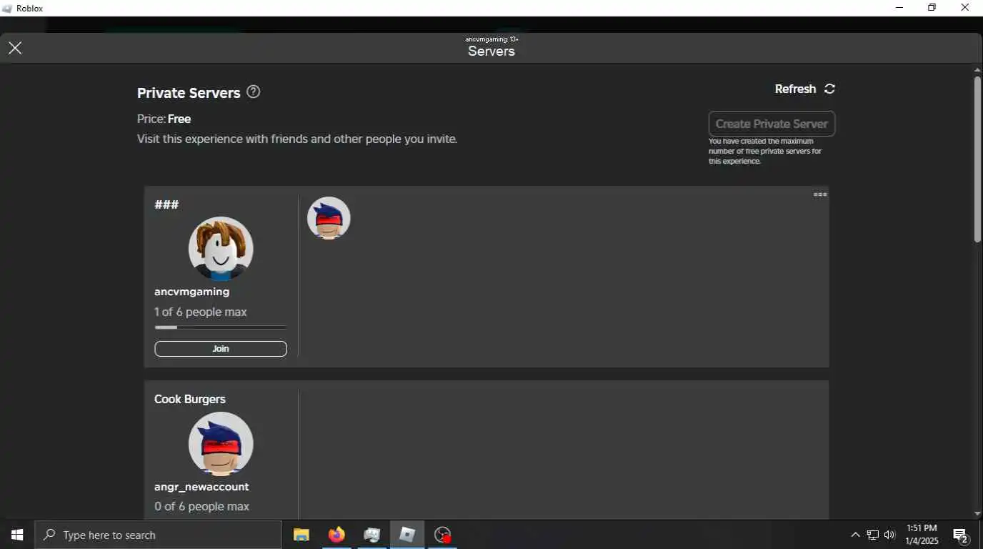983x549 pixels.
Task: Click the Private Servers heading
Action: pos(189,93)
